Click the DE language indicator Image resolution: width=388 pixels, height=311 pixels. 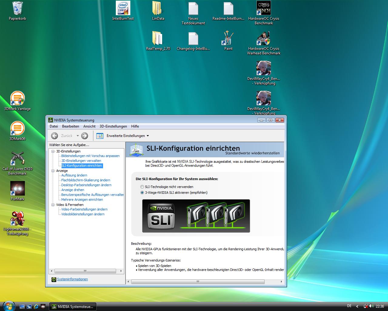[349, 306]
